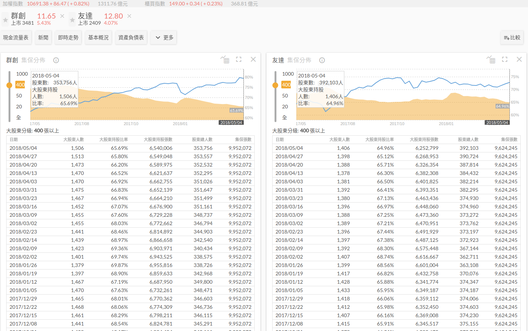Toggle favorite star for 群創 stock
The image size is (528, 331).
5,20
